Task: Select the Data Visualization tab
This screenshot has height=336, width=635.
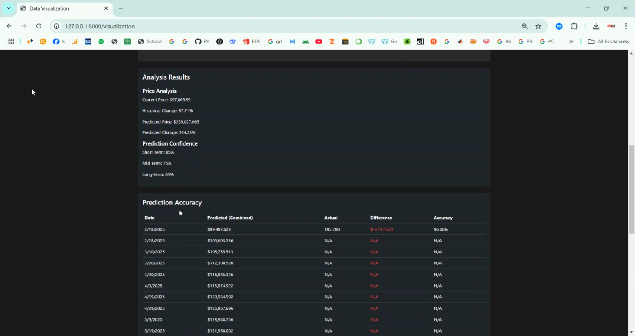Action: (x=59, y=8)
